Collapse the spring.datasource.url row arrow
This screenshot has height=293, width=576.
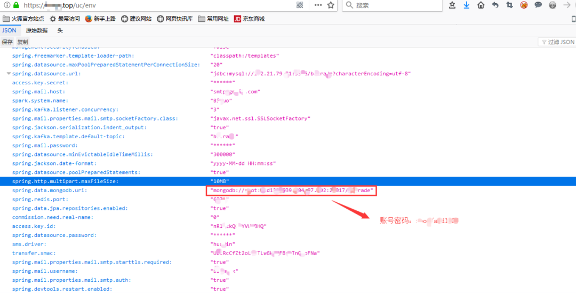coord(8,74)
